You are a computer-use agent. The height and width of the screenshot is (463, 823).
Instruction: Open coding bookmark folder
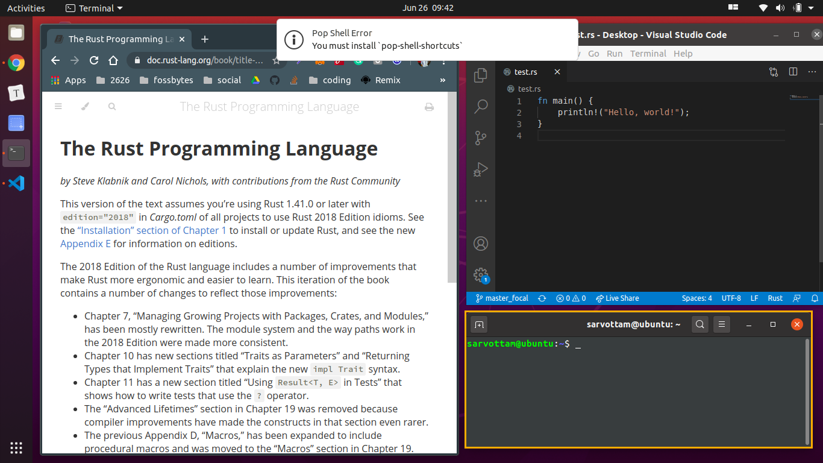330,80
